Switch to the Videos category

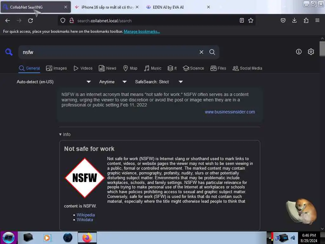83,68
